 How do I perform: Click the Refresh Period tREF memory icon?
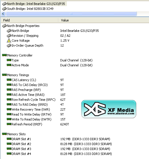tap(9, 124)
